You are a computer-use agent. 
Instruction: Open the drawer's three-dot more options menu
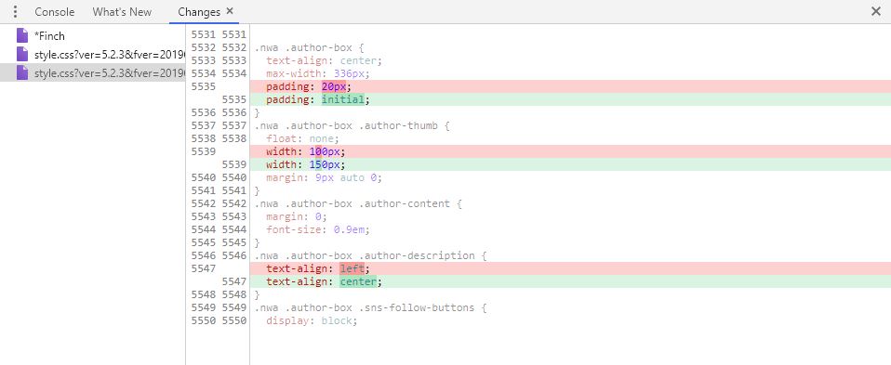pyautogui.click(x=15, y=12)
